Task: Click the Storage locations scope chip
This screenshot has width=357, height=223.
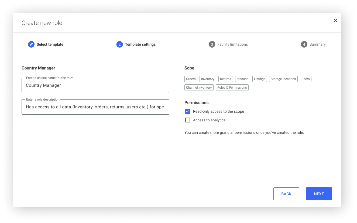Action: pos(283,79)
